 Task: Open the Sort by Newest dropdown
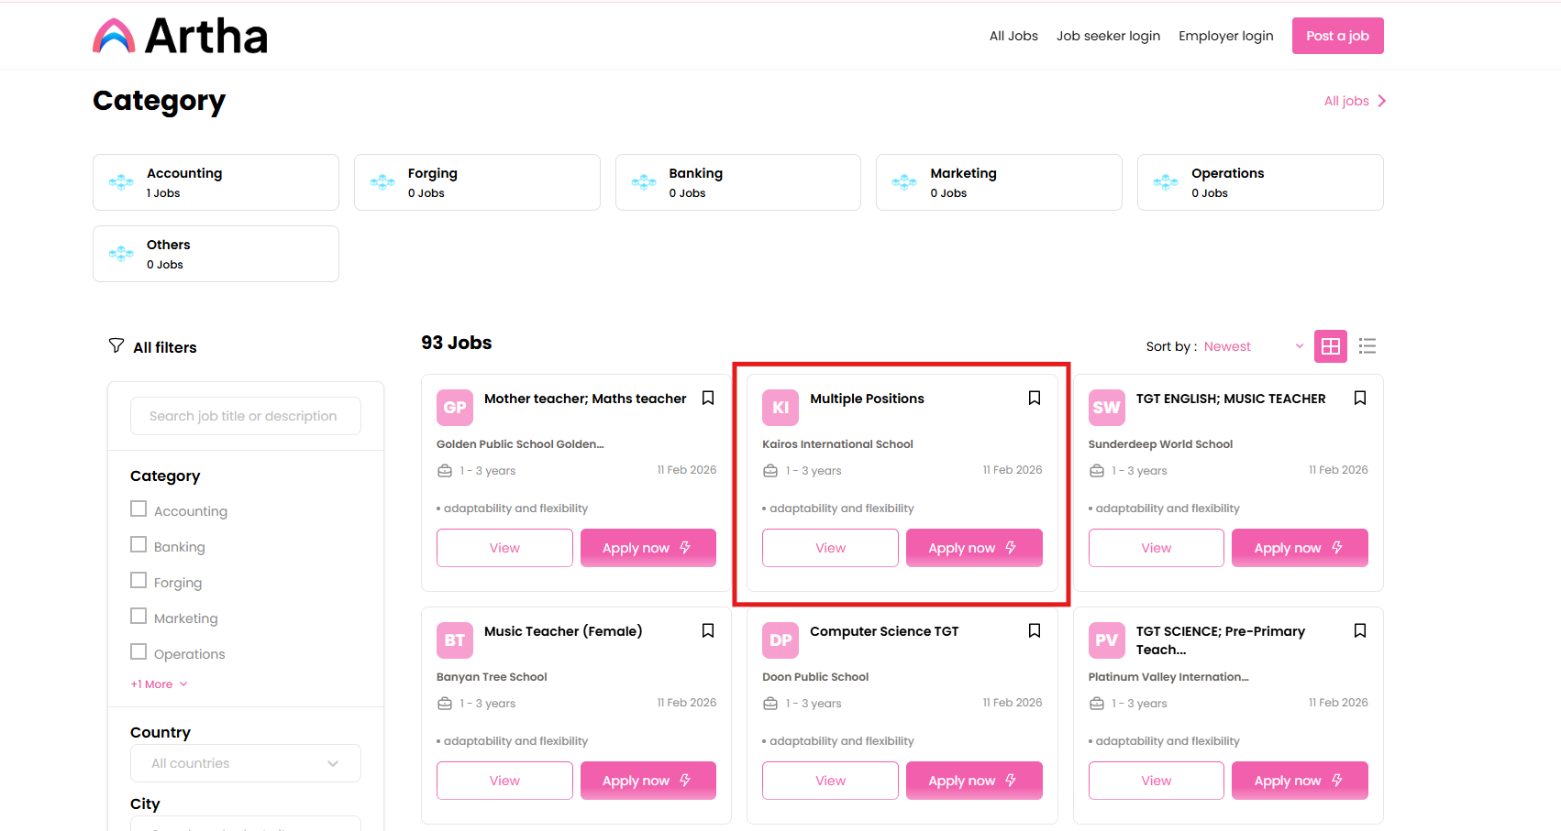click(x=1253, y=346)
